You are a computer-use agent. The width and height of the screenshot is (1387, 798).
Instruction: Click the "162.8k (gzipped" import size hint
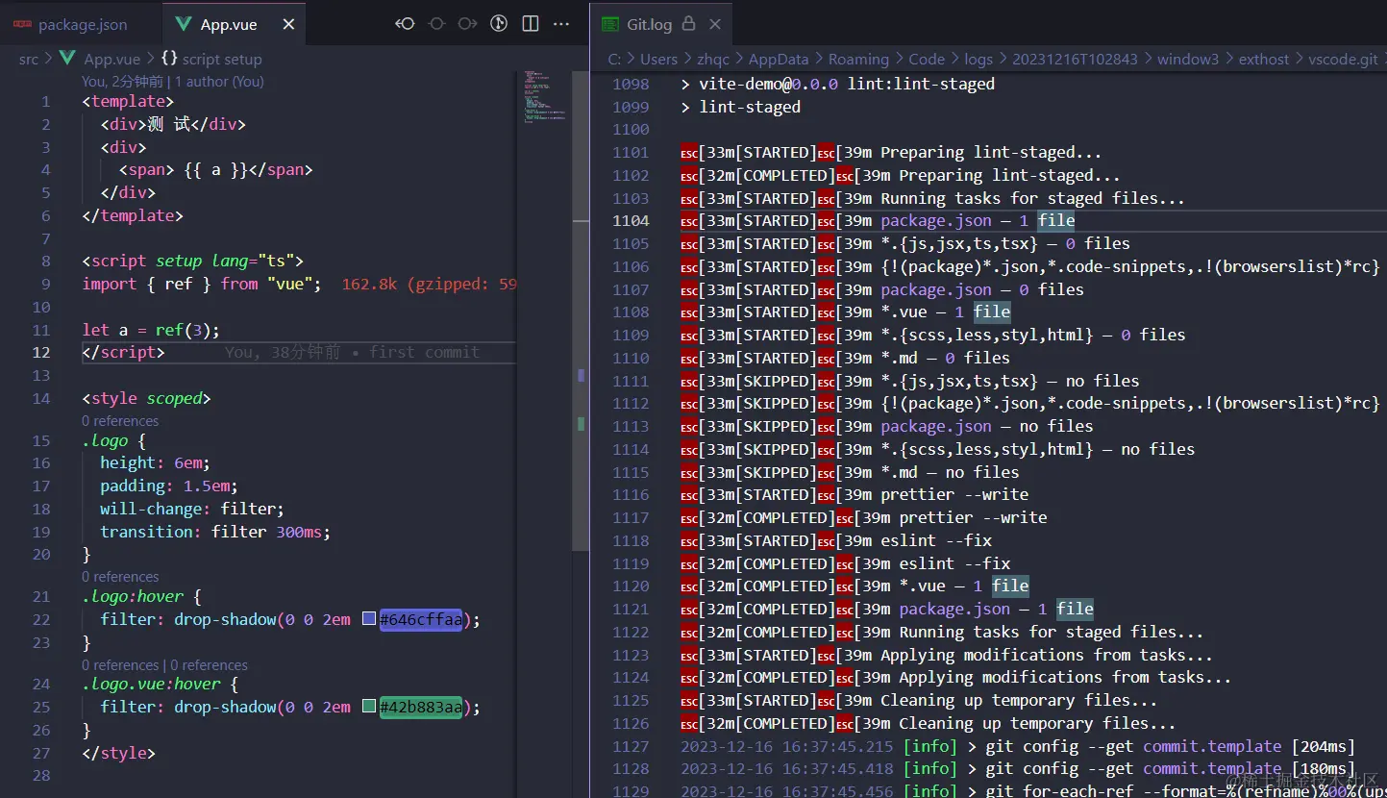430,284
